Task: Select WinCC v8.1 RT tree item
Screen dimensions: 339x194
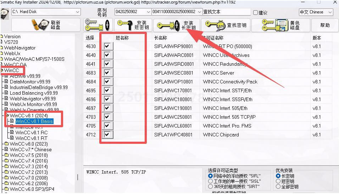Action: pyautogui.click(x=31, y=138)
